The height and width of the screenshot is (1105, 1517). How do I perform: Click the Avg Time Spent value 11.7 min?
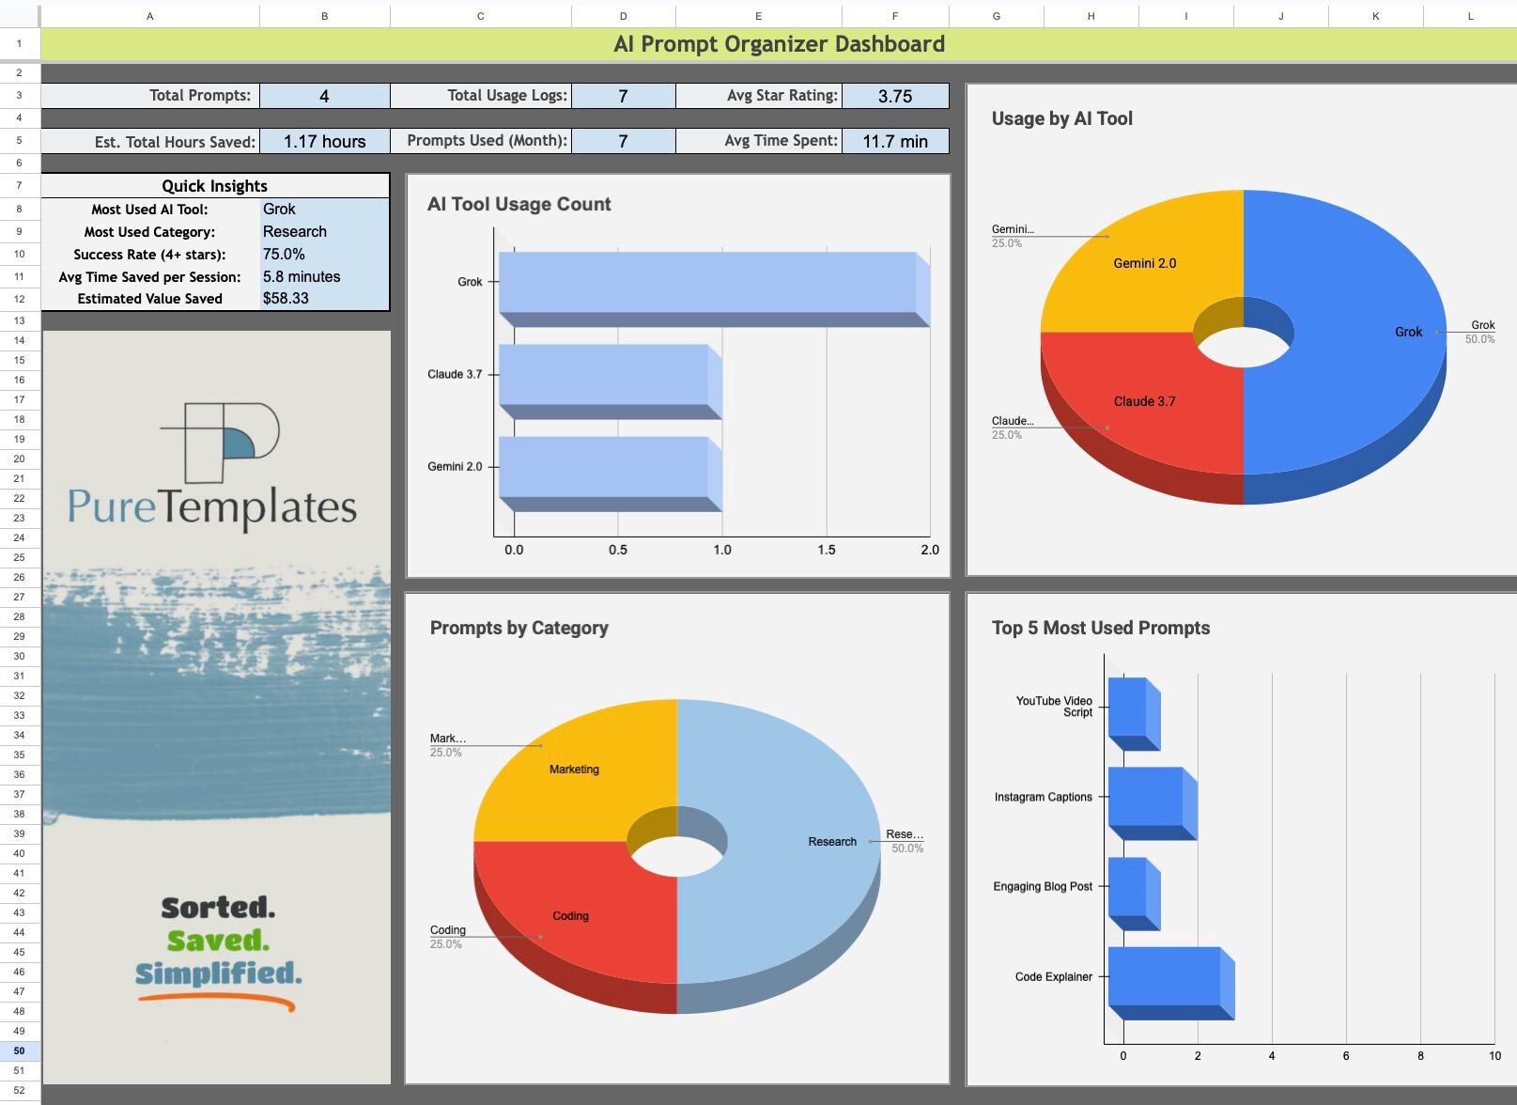(894, 141)
